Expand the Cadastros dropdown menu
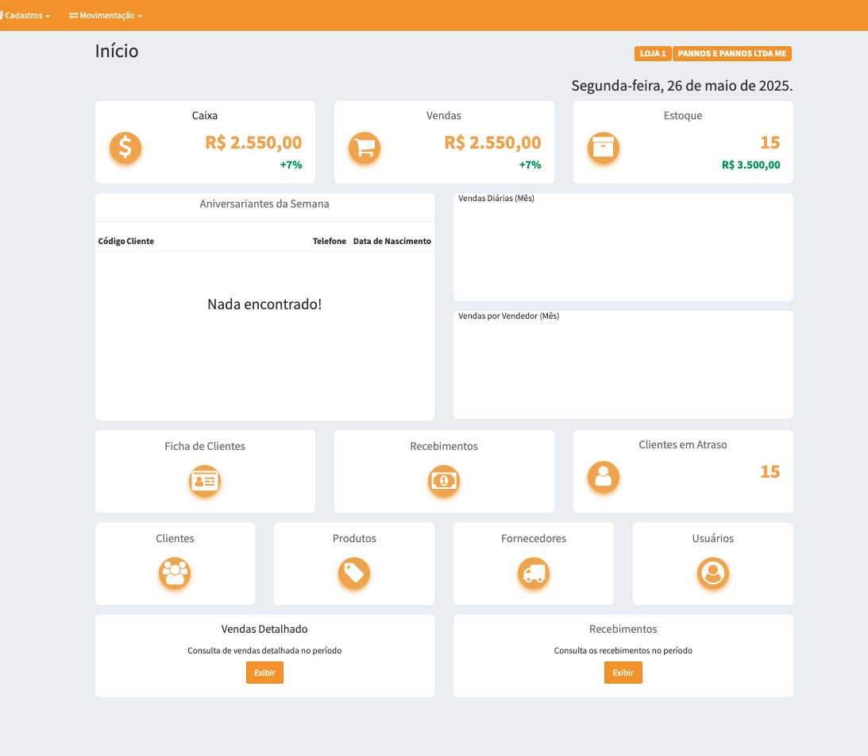 pyautogui.click(x=27, y=16)
